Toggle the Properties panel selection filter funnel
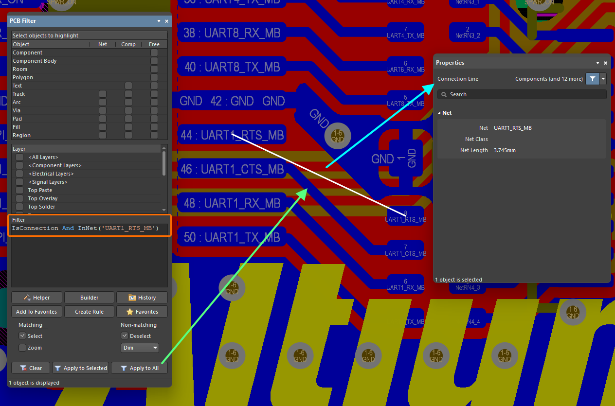Image resolution: width=615 pixels, height=406 pixels. click(592, 79)
